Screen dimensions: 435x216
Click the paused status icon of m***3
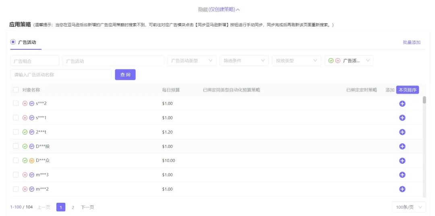tap(25, 175)
